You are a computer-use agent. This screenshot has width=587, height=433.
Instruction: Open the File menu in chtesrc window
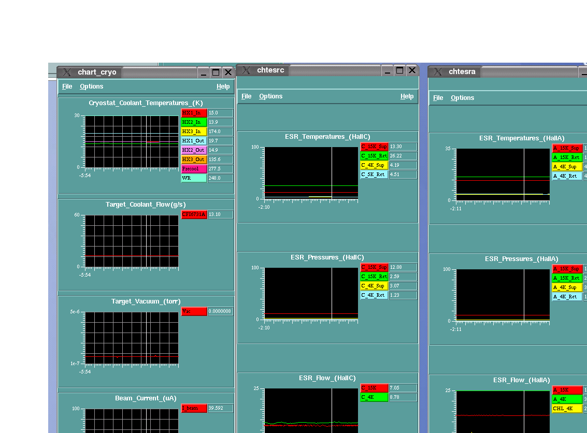(246, 96)
